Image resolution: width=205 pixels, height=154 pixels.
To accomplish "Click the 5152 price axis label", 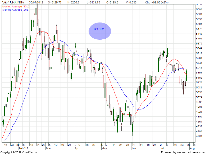I will coord(199,78).
